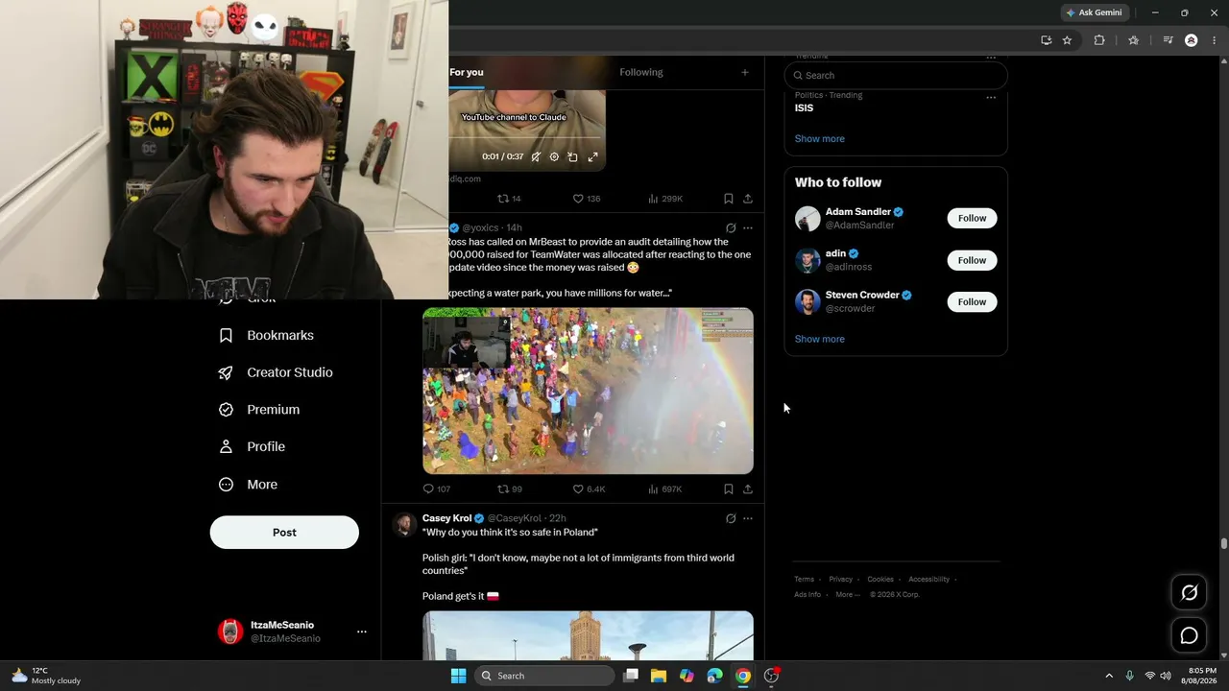Viewport: 1229px width, 691px height.
Task: Follow Steven Crowder
Action: [x=972, y=302]
